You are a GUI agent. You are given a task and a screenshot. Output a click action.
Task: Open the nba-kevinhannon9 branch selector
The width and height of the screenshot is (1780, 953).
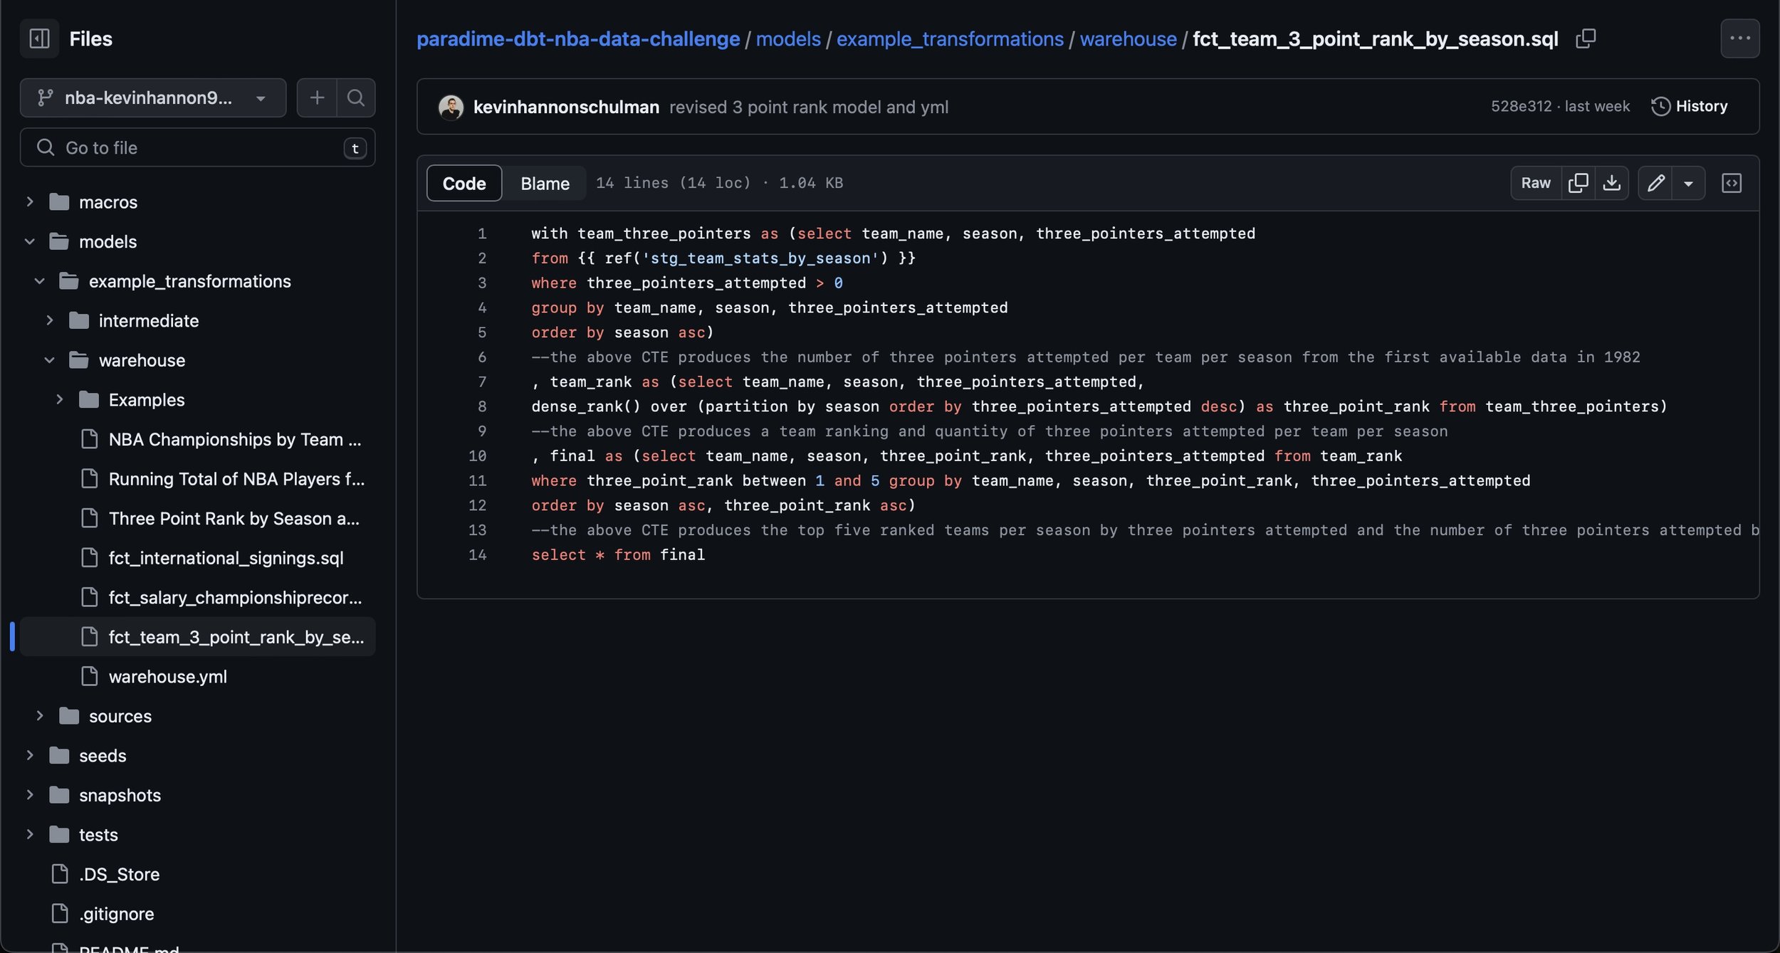(152, 98)
